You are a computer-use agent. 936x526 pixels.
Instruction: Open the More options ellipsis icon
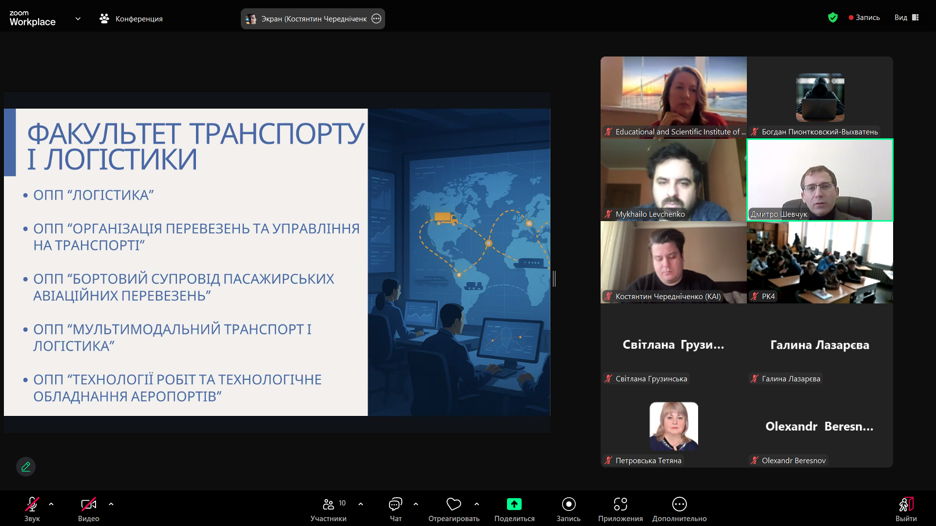click(x=679, y=505)
